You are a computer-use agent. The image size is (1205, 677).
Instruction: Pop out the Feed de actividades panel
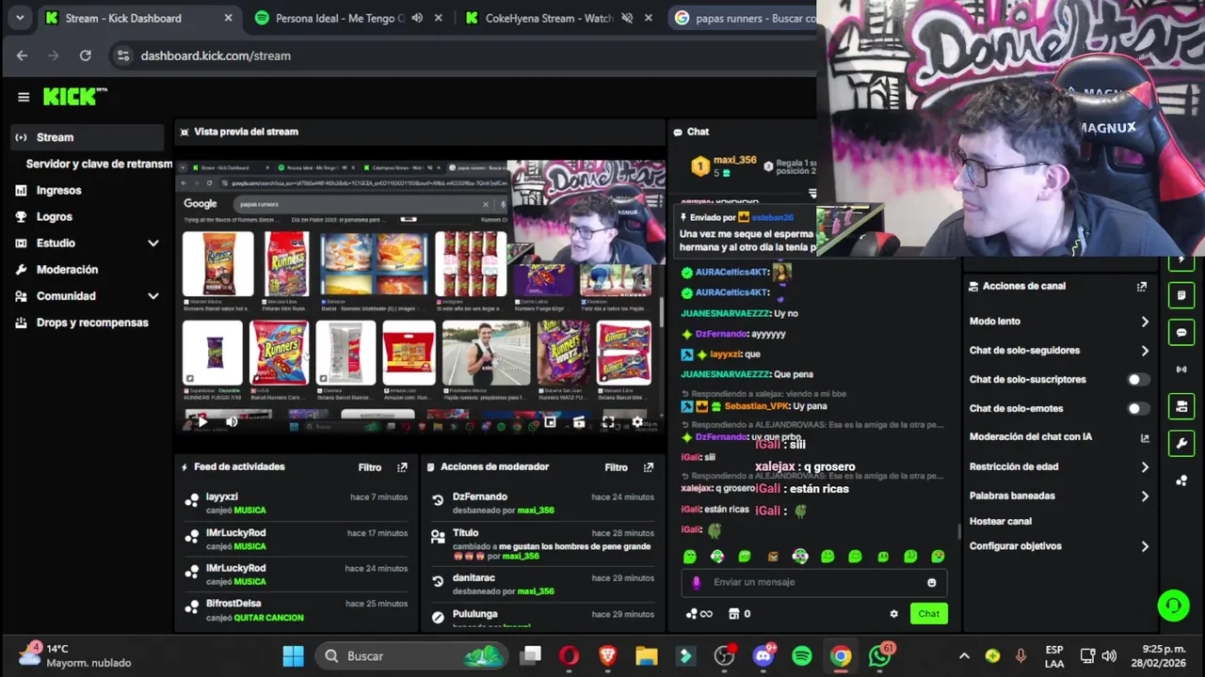point(402,467)
